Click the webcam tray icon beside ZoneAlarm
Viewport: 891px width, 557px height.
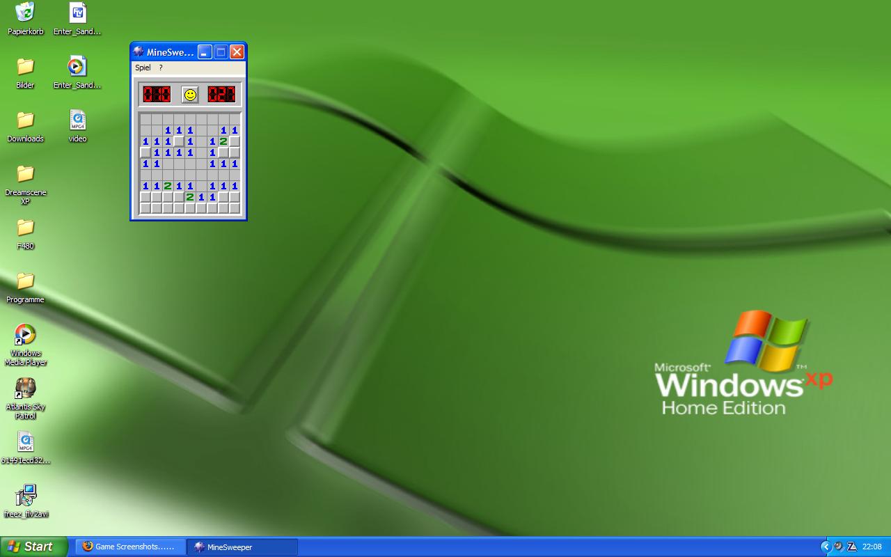tap(839, 547)
